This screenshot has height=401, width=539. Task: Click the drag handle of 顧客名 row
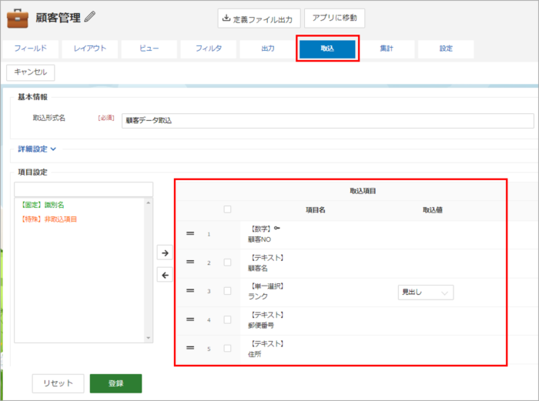click(190, 262)
